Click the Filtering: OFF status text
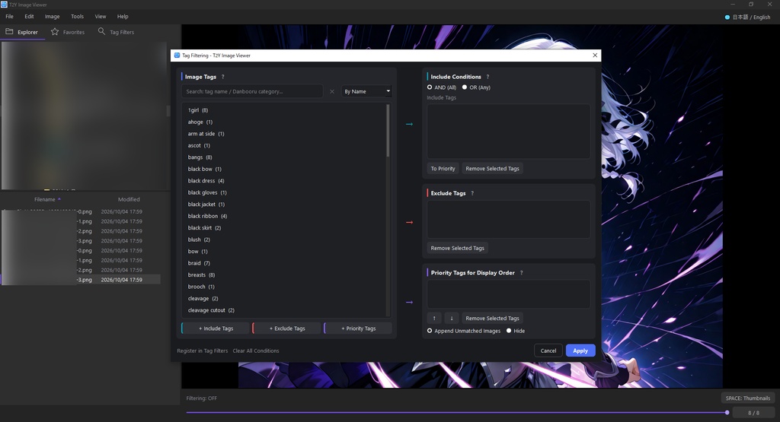This screenshot has height=422, width=780. (x=201, y=398)
